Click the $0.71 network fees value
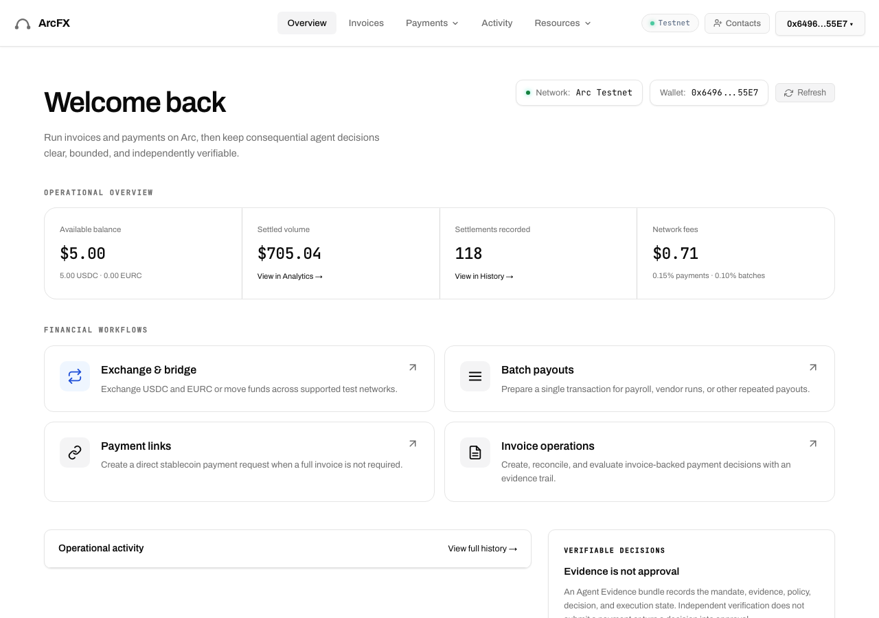879x618 pixels. click(x=676, y=253)
